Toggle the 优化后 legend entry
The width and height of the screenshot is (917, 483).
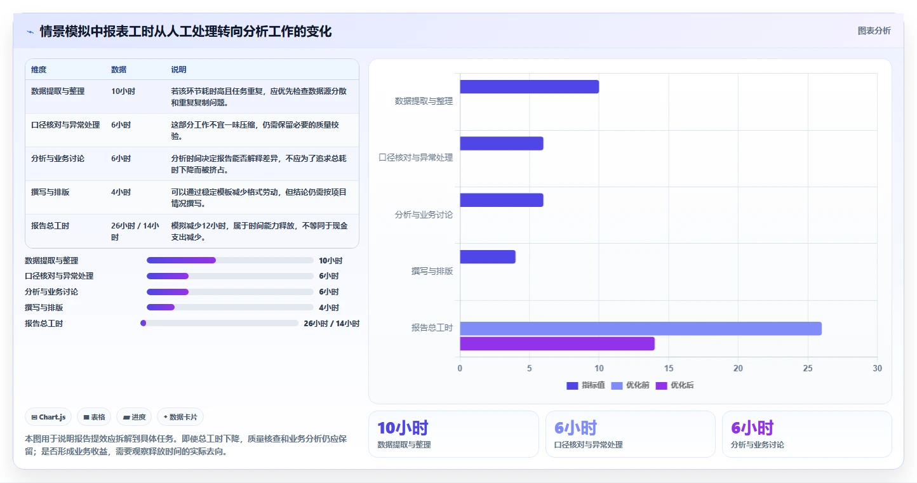click(674, 385)
